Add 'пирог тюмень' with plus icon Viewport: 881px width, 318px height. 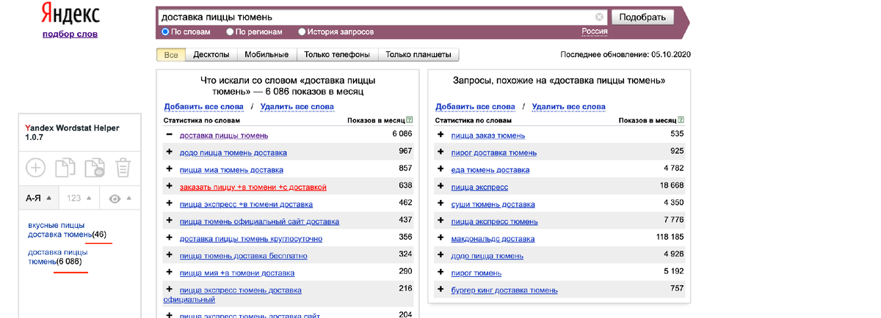pos(441,273)
